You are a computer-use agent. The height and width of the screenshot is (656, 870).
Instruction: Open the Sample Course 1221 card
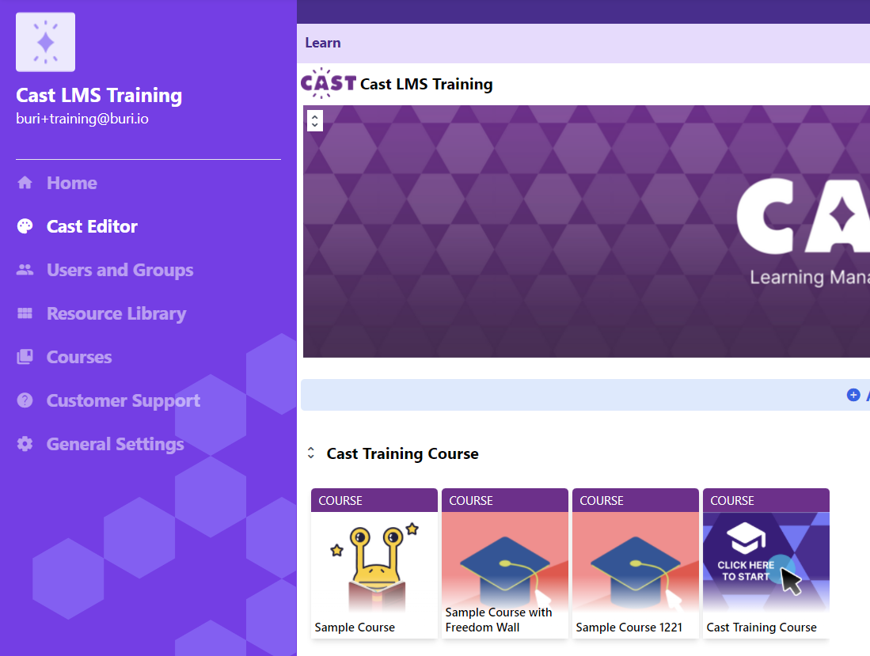pos(636,563)
